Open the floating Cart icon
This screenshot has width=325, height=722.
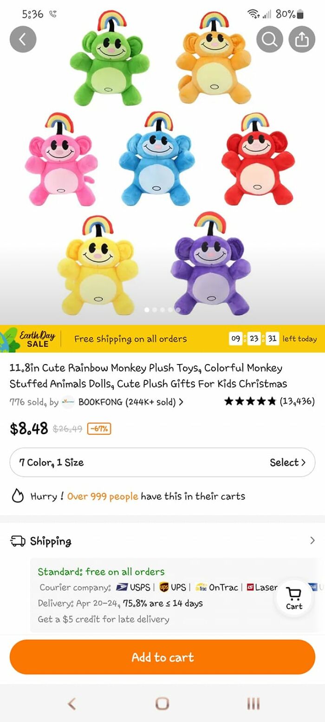(293, 597)
